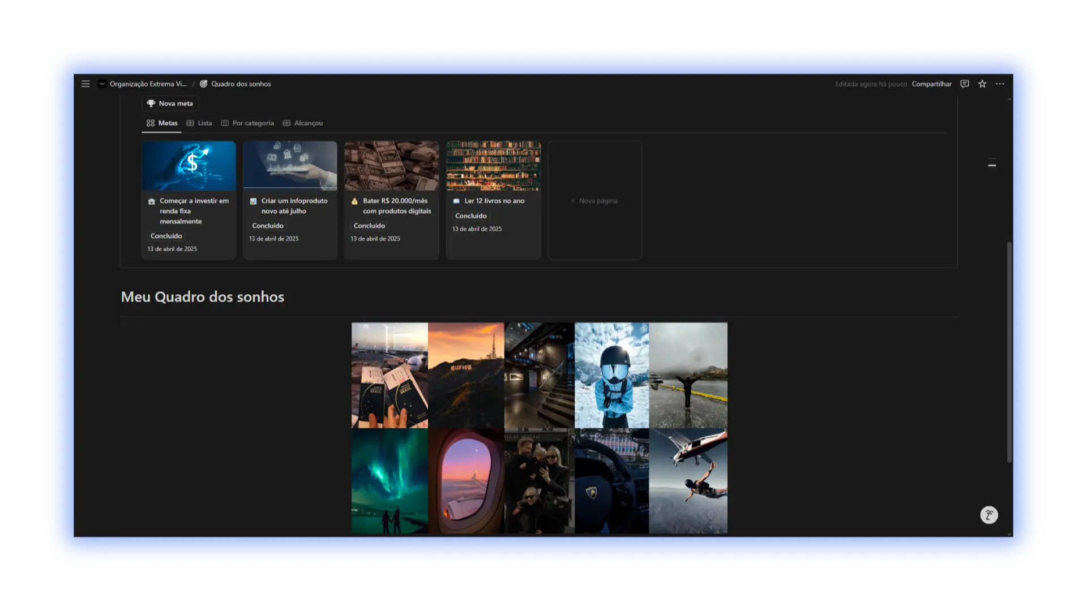Click the Lamborghini steering wheel photo

(x=611, y=481)
